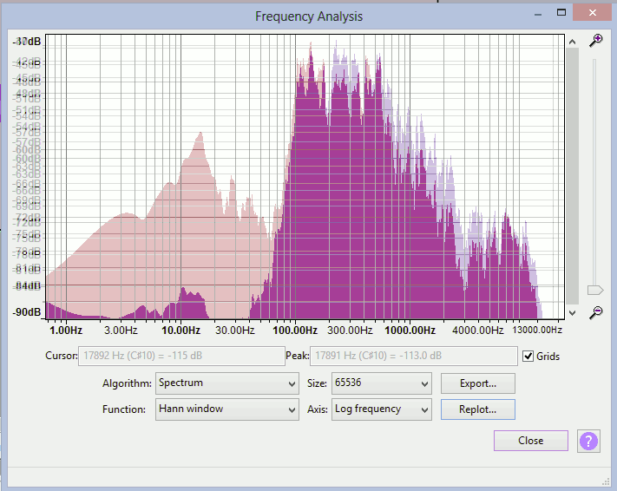Click the -90dB axis label

pyautogui.click(x=26, y=312)
